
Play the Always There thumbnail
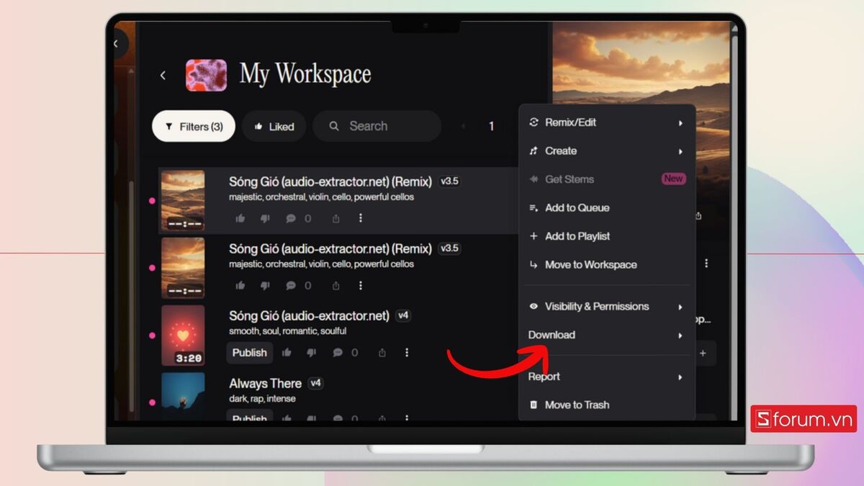click(x=182, y=395)
